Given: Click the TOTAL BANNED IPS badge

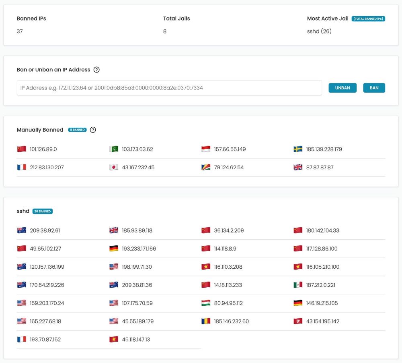Looking at the screenshot, I should point(368,19).
